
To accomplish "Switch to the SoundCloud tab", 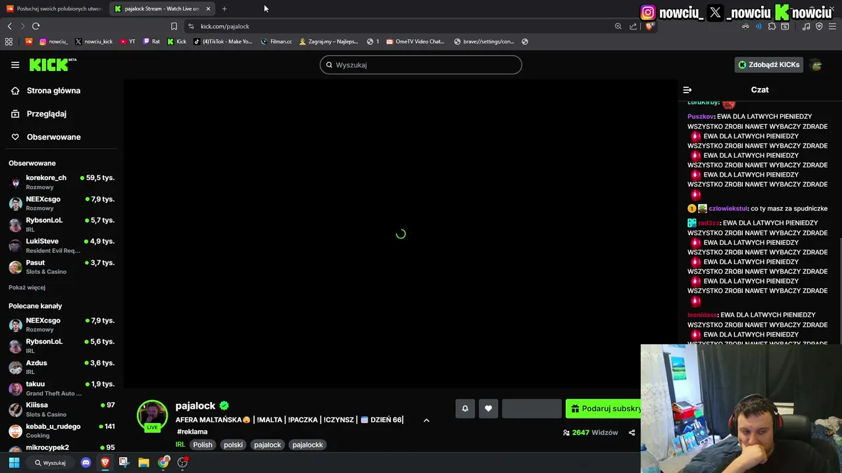I will (x=54, y=9).
